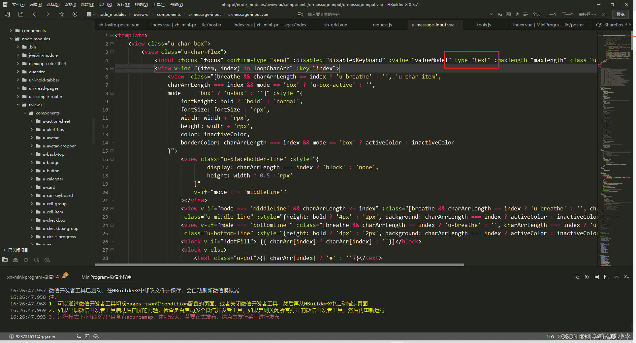Go forward with the right arrow icon
Image resolution: width=636 pixels, height=343 pixels.
point(48,14)
